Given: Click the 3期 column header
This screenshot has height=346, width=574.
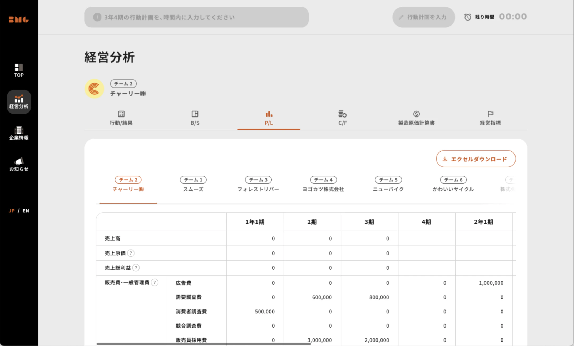Looking at the screenshot, I should pos(369,222).
